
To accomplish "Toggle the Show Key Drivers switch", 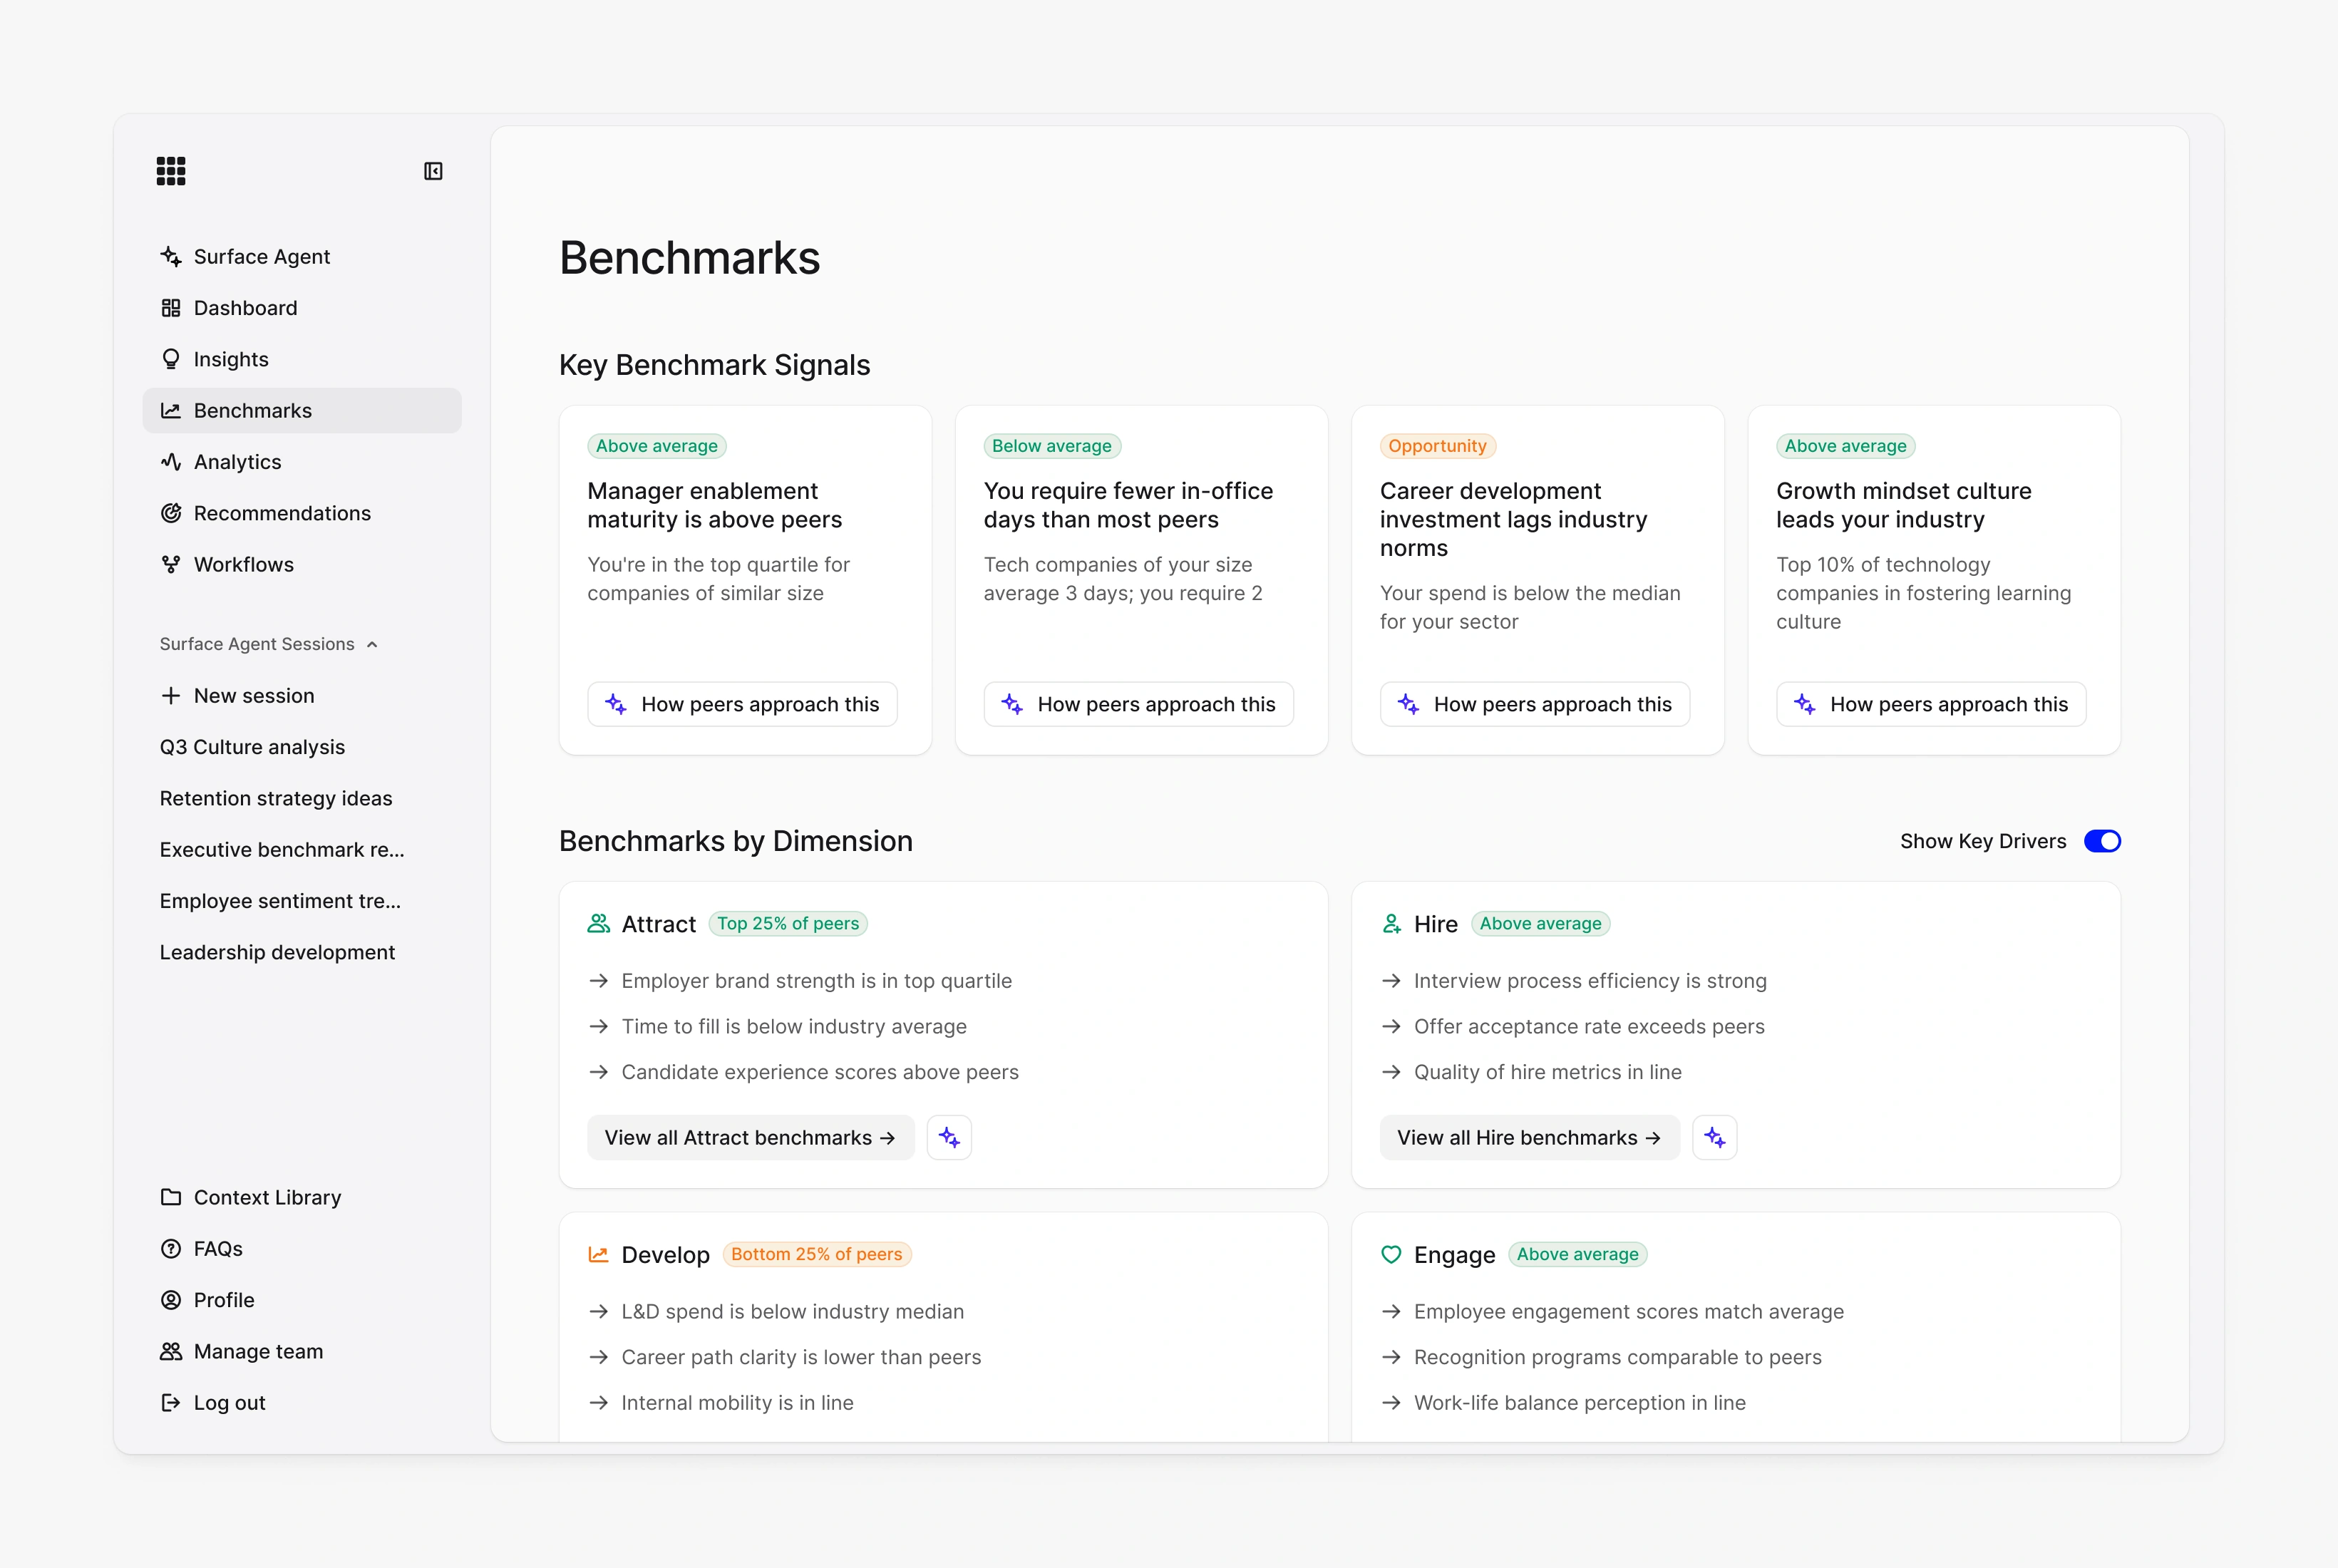I will click(2102, 841).
